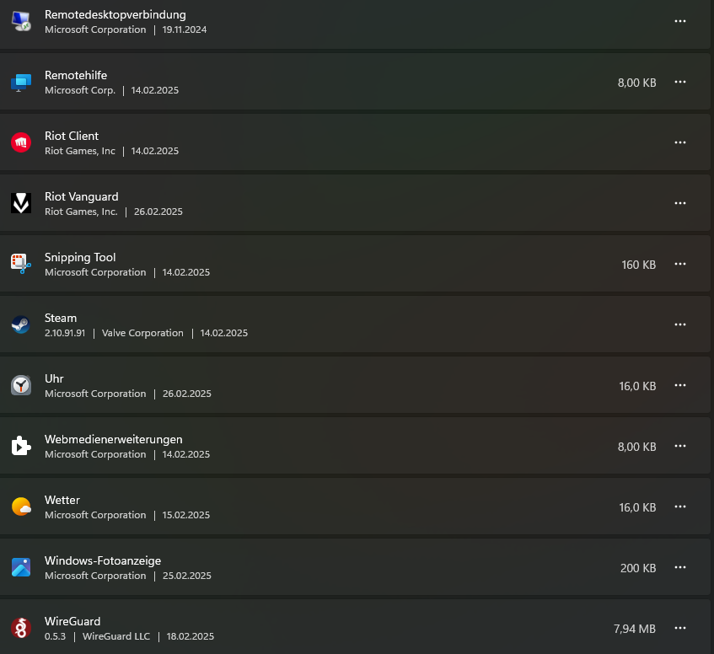The width and height of the screenshot is (714, 654).
Task: Click the Riot Vanguard logo icon
Action: click(x=21, y=203)
